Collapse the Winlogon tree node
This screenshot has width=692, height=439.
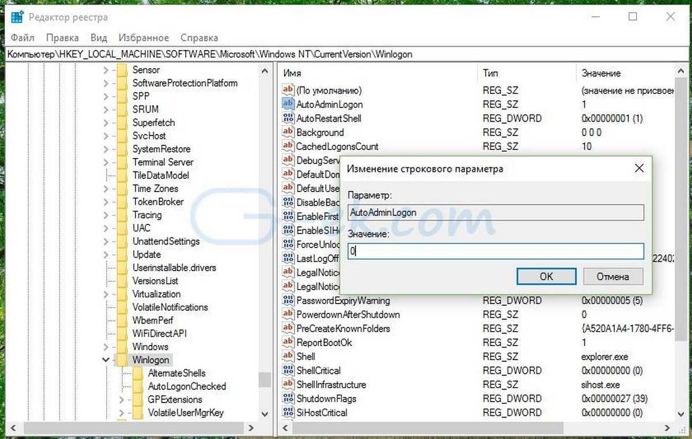106,360
